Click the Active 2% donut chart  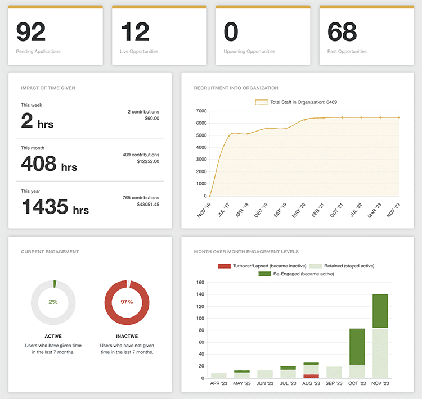point(53,302)
